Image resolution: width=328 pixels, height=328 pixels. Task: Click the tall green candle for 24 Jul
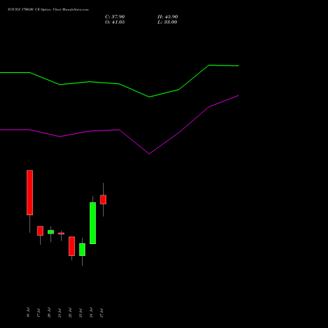point(92,223)
